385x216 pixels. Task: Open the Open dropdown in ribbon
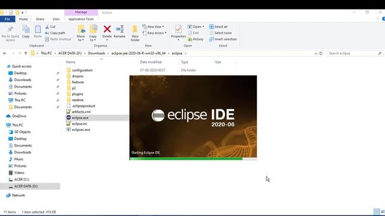[x=196, y=26]
